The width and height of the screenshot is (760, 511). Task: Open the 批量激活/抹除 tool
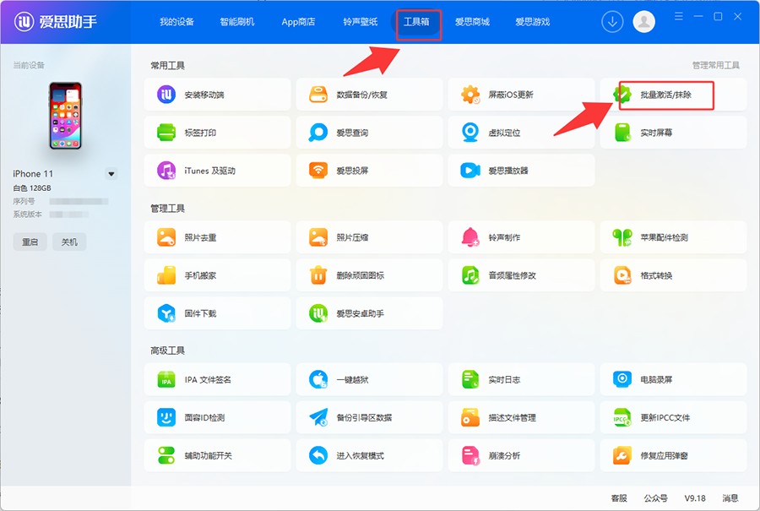pos(673,95)
